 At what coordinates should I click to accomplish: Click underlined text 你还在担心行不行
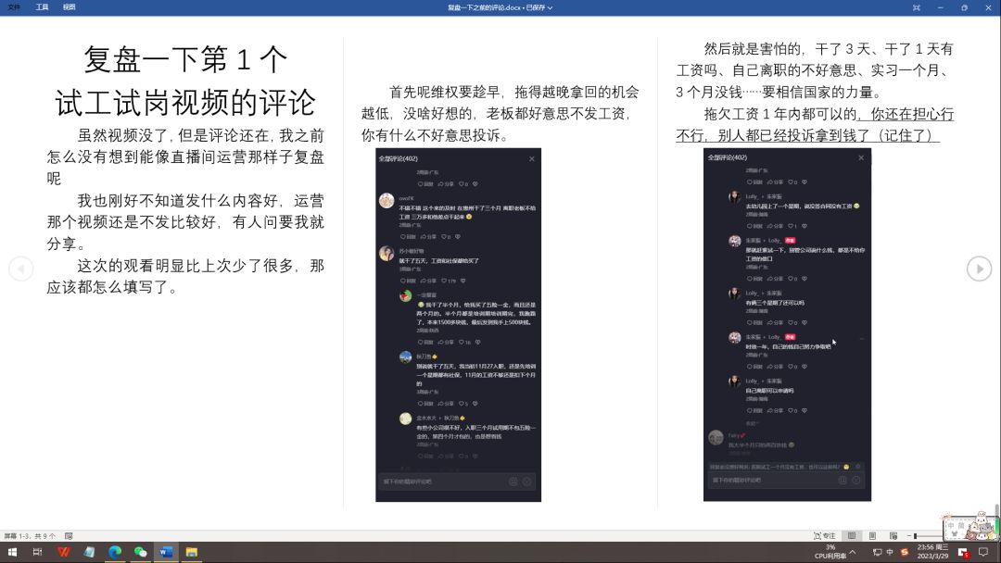pos(816,125)
